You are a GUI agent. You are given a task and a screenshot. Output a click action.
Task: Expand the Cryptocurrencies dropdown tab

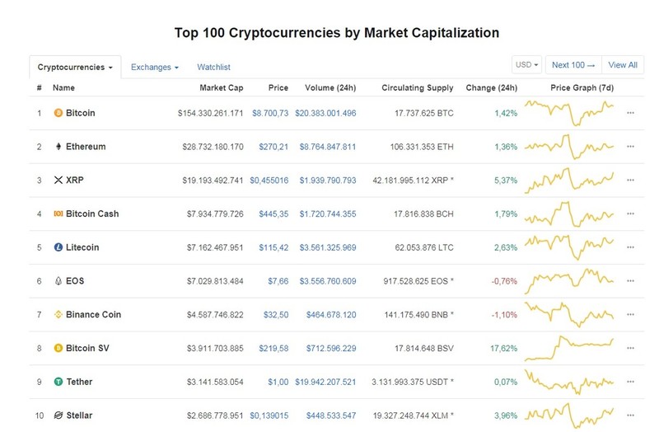coord(75,68)
